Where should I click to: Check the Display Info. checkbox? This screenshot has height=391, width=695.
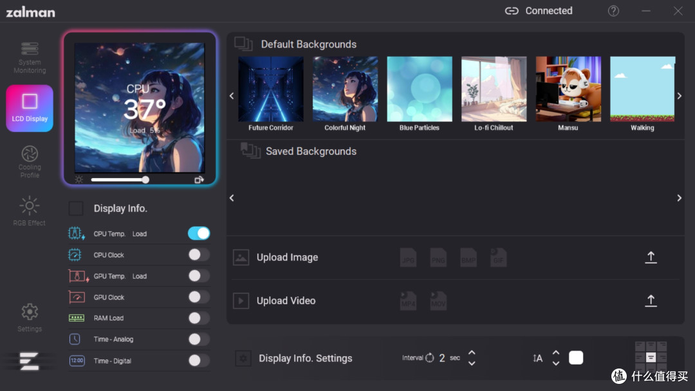(76, 208)
